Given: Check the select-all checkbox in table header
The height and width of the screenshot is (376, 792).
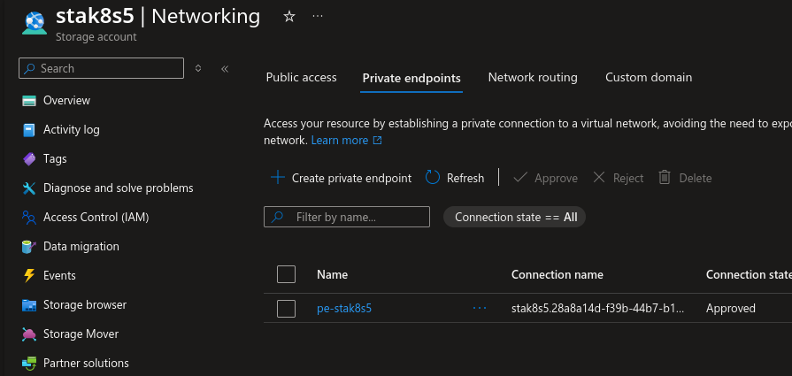Looking at the screenshot, I should [287, 274].
